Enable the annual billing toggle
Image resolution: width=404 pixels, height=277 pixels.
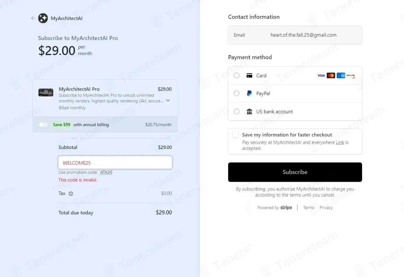tap(43, 125)
